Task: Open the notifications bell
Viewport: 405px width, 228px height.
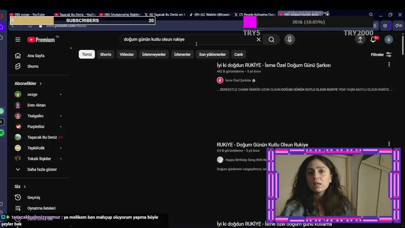Action: (x=373, y=40)
